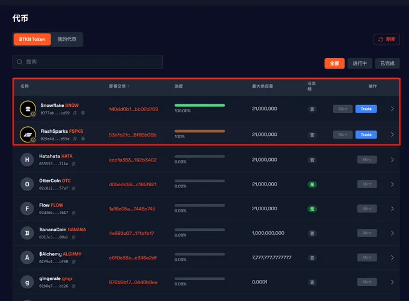Screen dimensions: 409x301
Task: Click the info icon beside Snowflake address
Action: click(x=83, y=113)
